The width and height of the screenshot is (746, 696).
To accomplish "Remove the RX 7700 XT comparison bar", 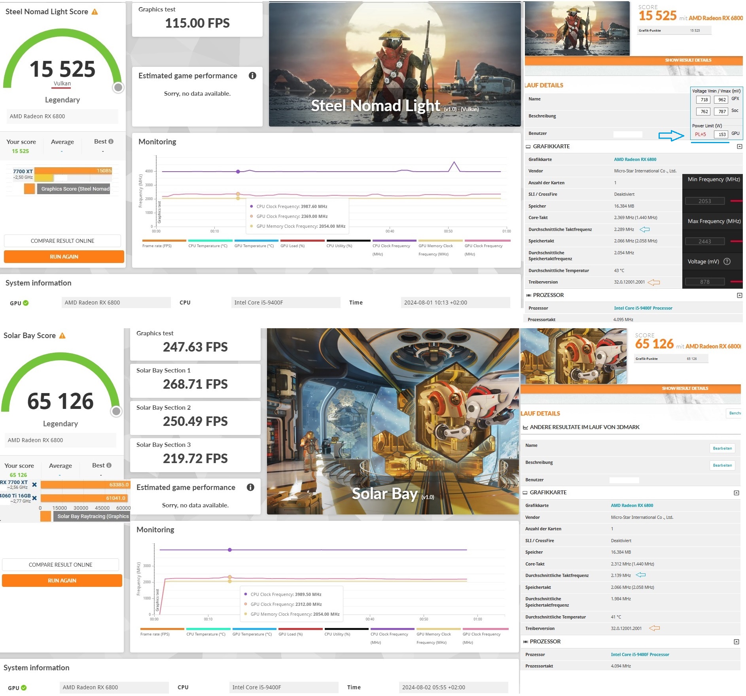I will tap(34, 484).
